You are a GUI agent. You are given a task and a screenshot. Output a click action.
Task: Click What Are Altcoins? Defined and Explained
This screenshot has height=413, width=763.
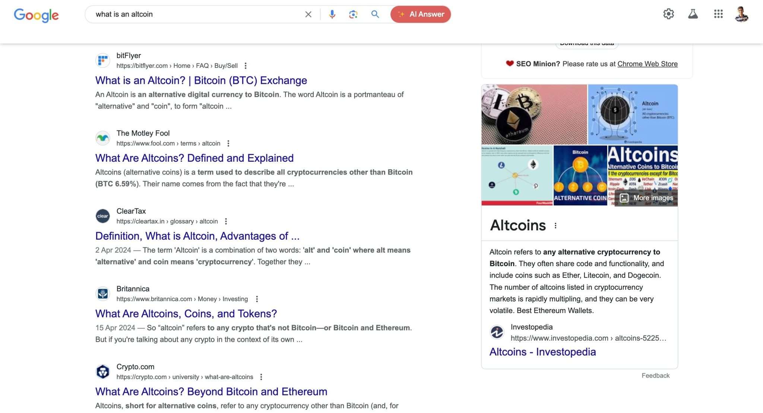click(x=194, y=158)
